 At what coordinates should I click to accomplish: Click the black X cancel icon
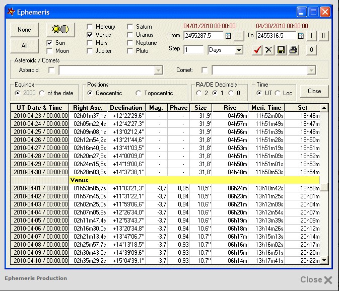(269, 50)
